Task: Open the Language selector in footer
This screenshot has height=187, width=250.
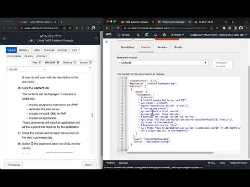Action: [x=123, y=163]
